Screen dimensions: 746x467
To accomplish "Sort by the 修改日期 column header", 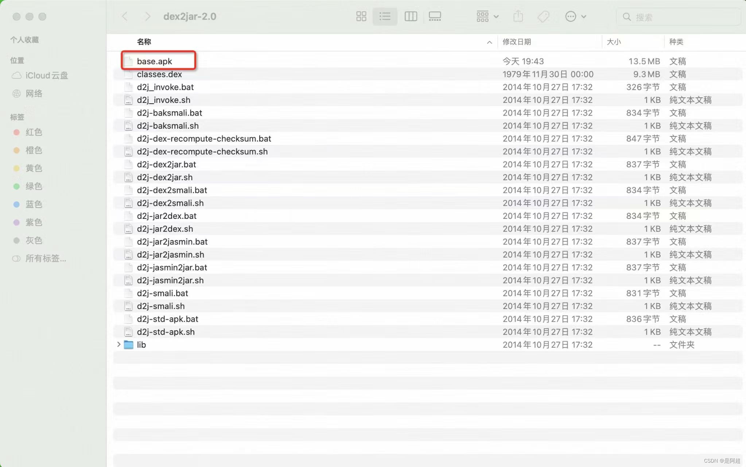I will point(517,42).
